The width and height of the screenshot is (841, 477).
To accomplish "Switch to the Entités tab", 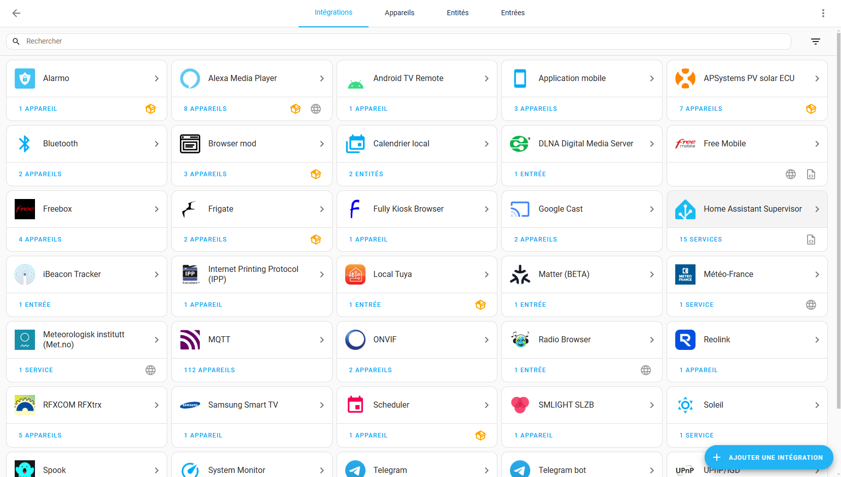I will (458, 13).
